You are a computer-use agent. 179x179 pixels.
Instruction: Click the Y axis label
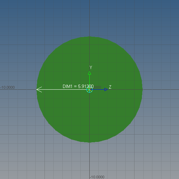pos(91,67)
